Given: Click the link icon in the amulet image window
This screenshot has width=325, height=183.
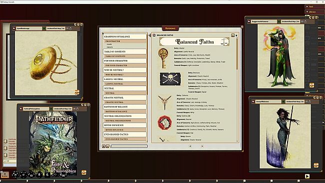Looking at the screenshot, I should (x=14, y=28).
